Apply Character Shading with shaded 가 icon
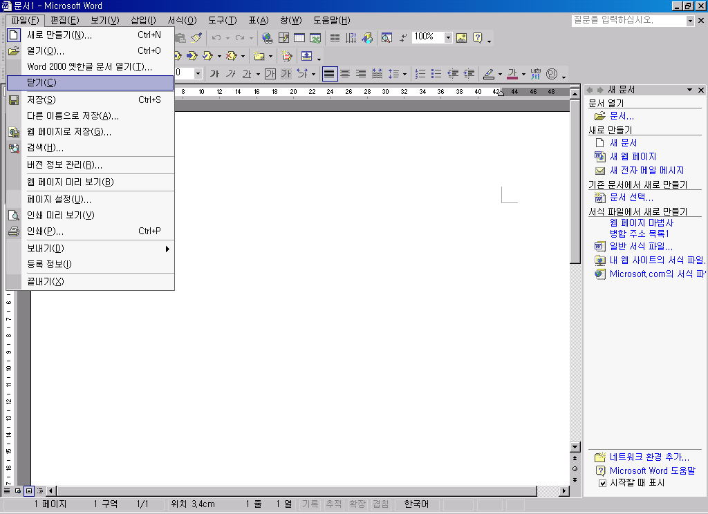The width and height of the screenshot is (708, 514). tap(286, 74)
